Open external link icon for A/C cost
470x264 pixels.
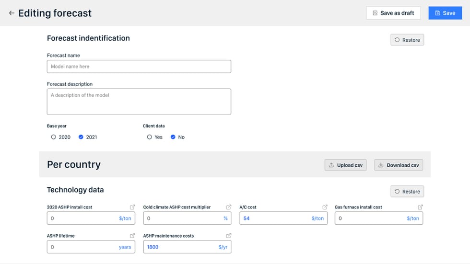[325, 207]
